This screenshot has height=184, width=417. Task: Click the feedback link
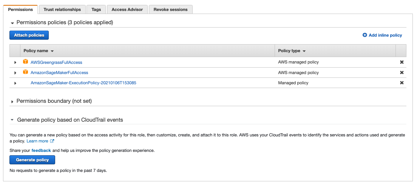click(41, 150)
